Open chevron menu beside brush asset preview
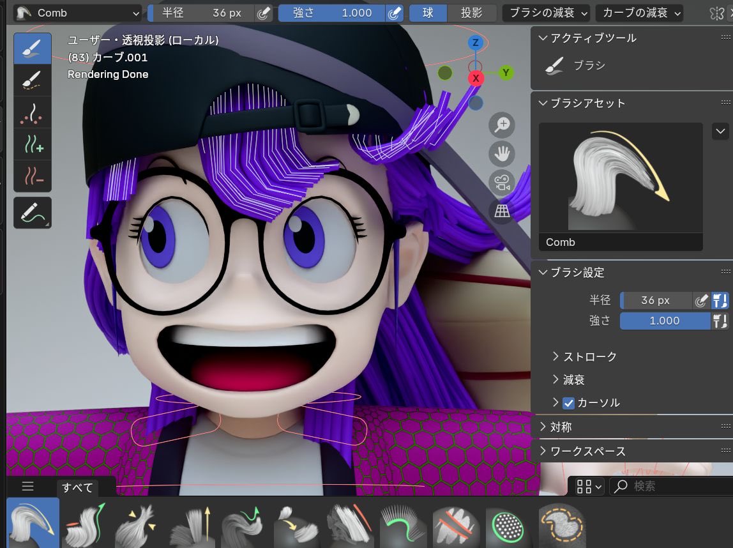Image resolution: width=733 pixels, height=548 pixels. 720,132
